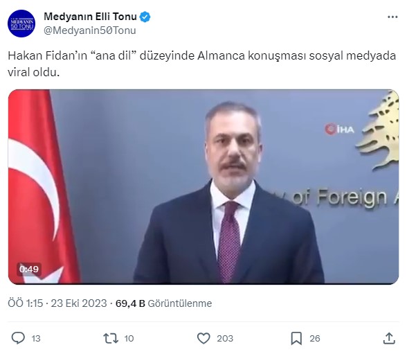Click the bookmark count 26
This screenshot has height=354, width=407.
[x=314, y=339]
